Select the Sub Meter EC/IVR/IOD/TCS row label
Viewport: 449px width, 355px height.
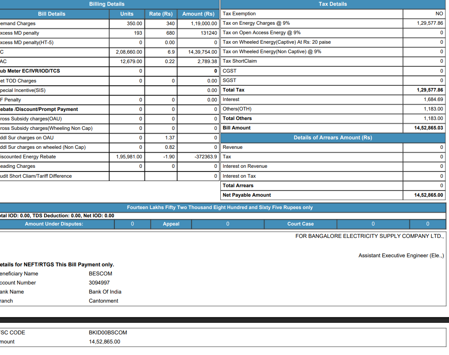pos(30,71)
